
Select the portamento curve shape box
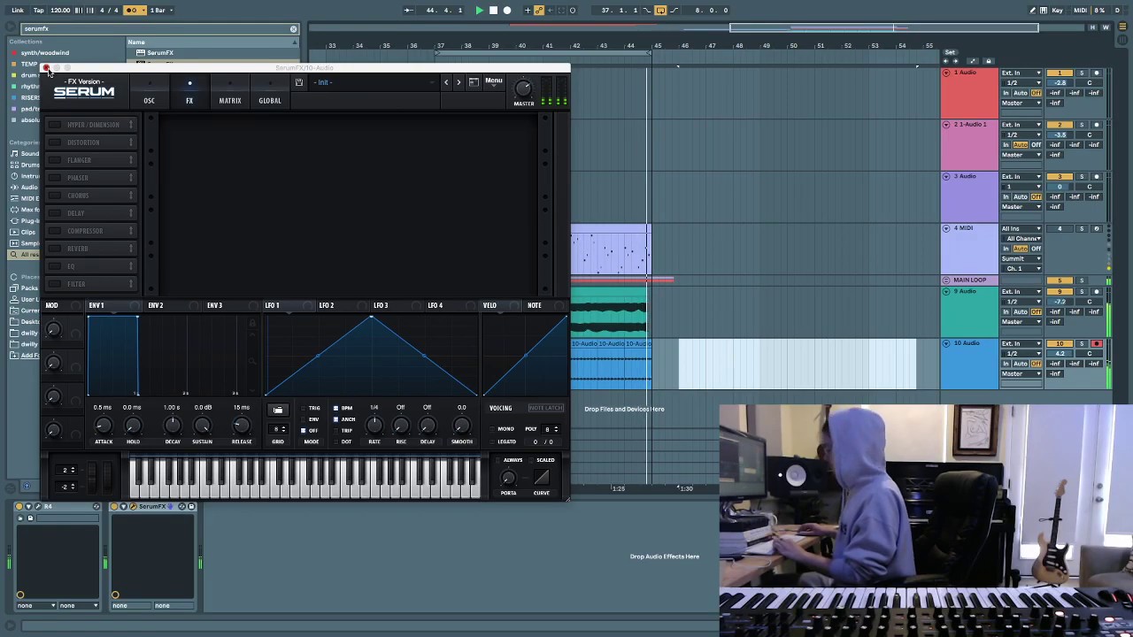tap(542, 479)
